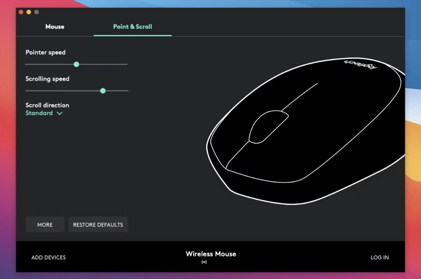Select the Wireless Mouse device name
The width and height of the screenshot is (421, 279).
[211, 254]
